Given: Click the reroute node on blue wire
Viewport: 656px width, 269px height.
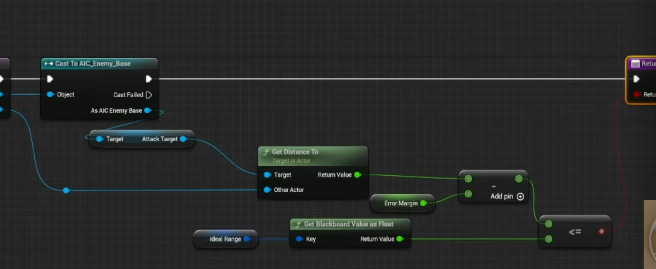Looking at the screenshot, I should (x=66, y=190).
